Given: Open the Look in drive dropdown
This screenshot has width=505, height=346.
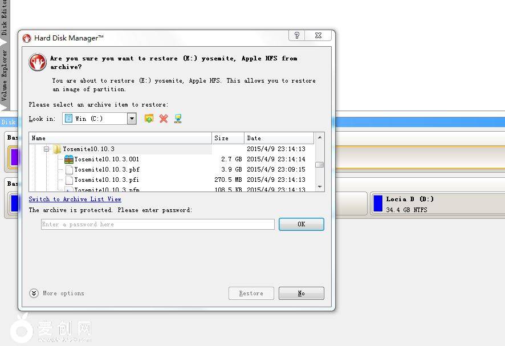Looking at the screenshot, I should pyautogui.click(x=132, y=119).
